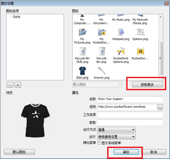Pick the yellow RocketDock R icon
The width and height of the screenshot is (170, 159).
[140, 51]
